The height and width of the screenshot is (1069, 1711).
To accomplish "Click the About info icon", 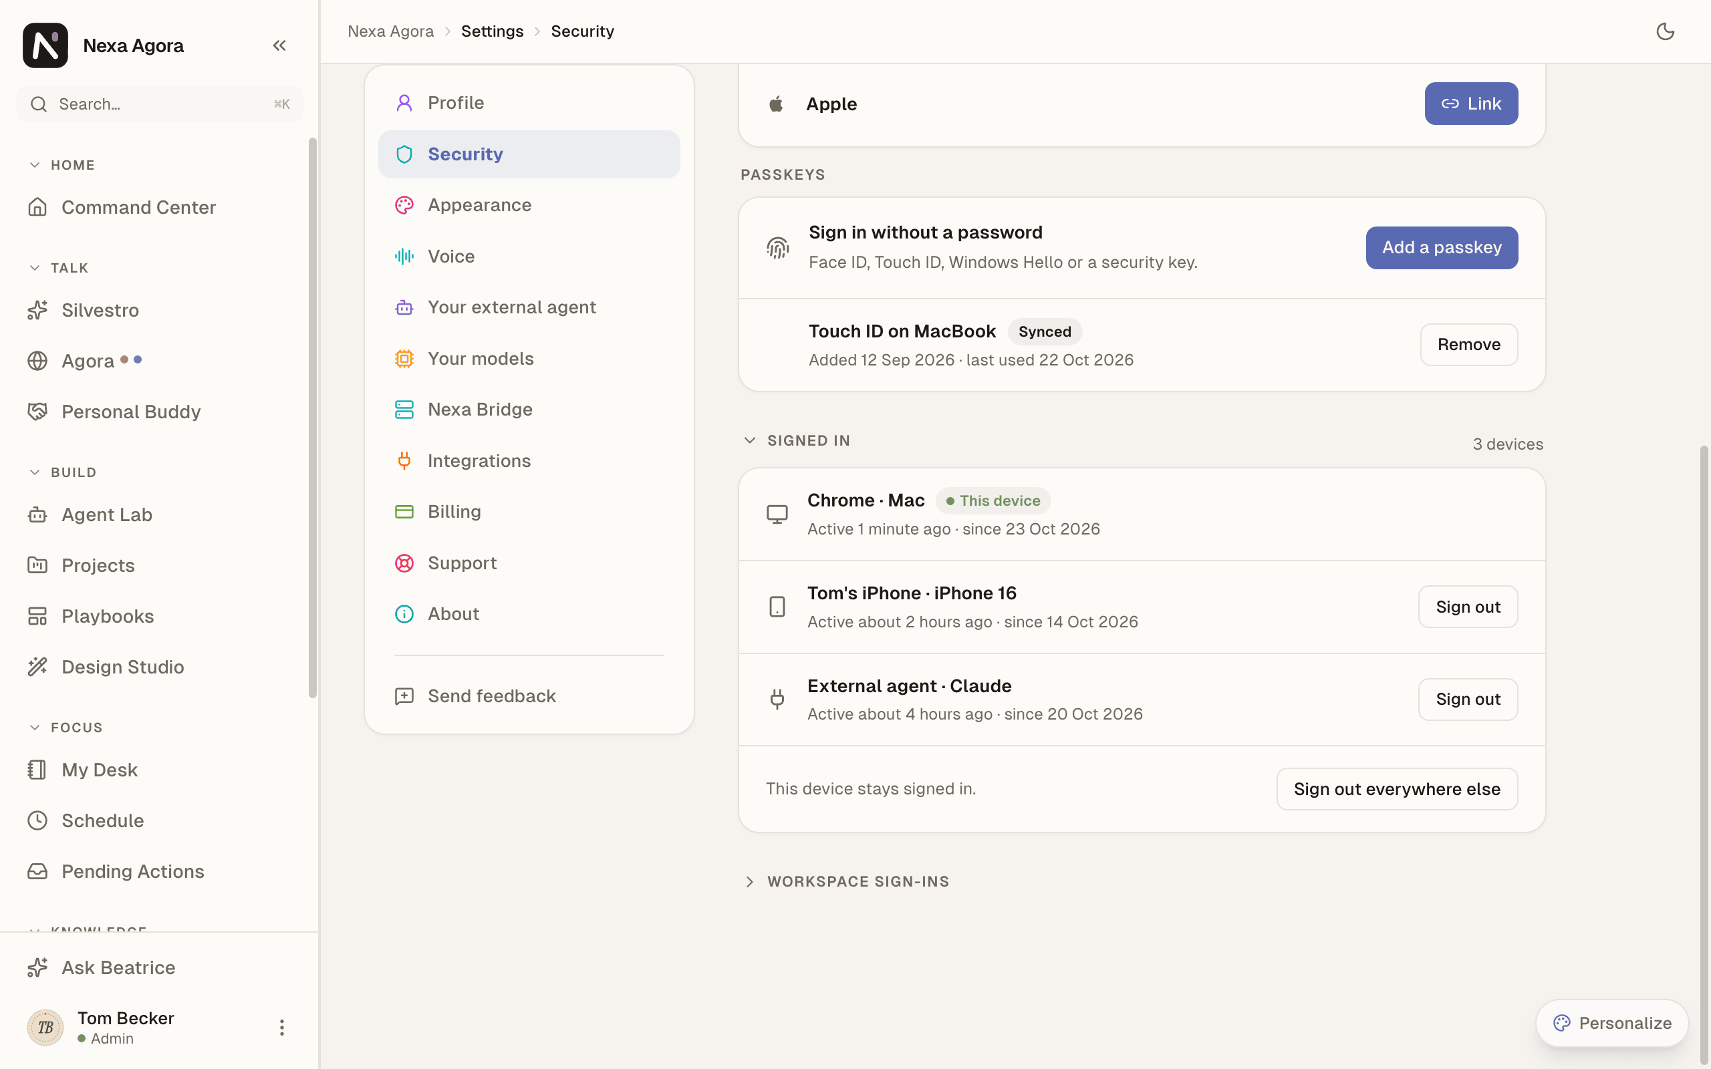I will point(404,614).
